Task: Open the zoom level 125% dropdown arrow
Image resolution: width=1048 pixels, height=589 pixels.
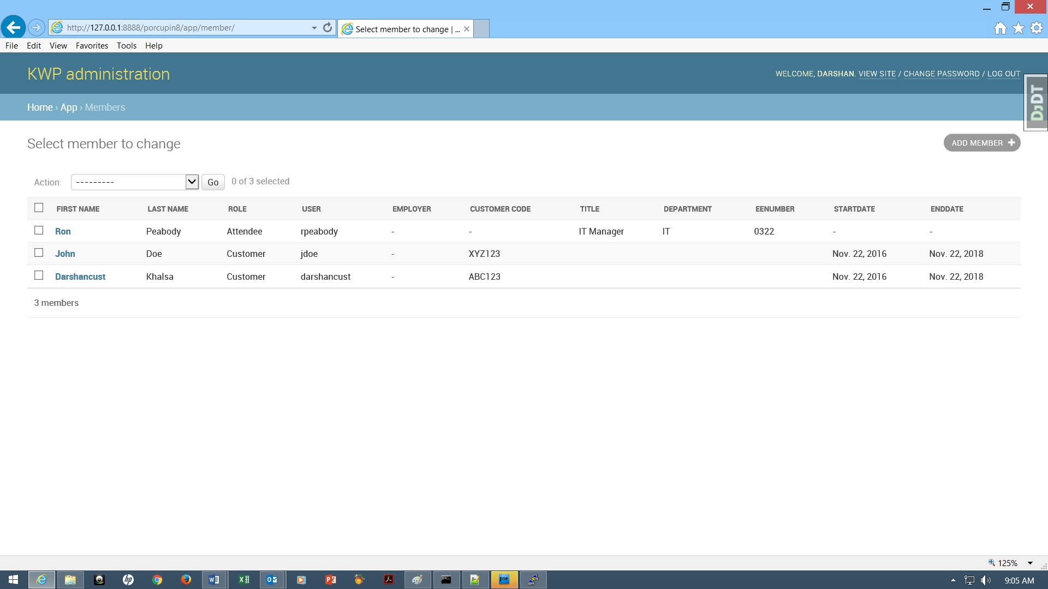Action: pos(1030,563)
